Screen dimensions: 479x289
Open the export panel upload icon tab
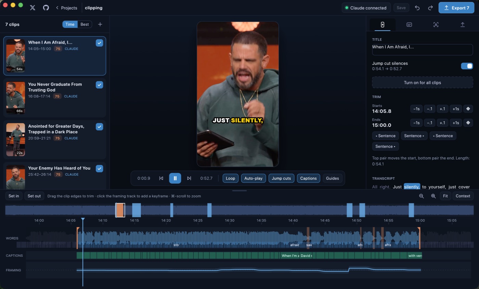463,25
